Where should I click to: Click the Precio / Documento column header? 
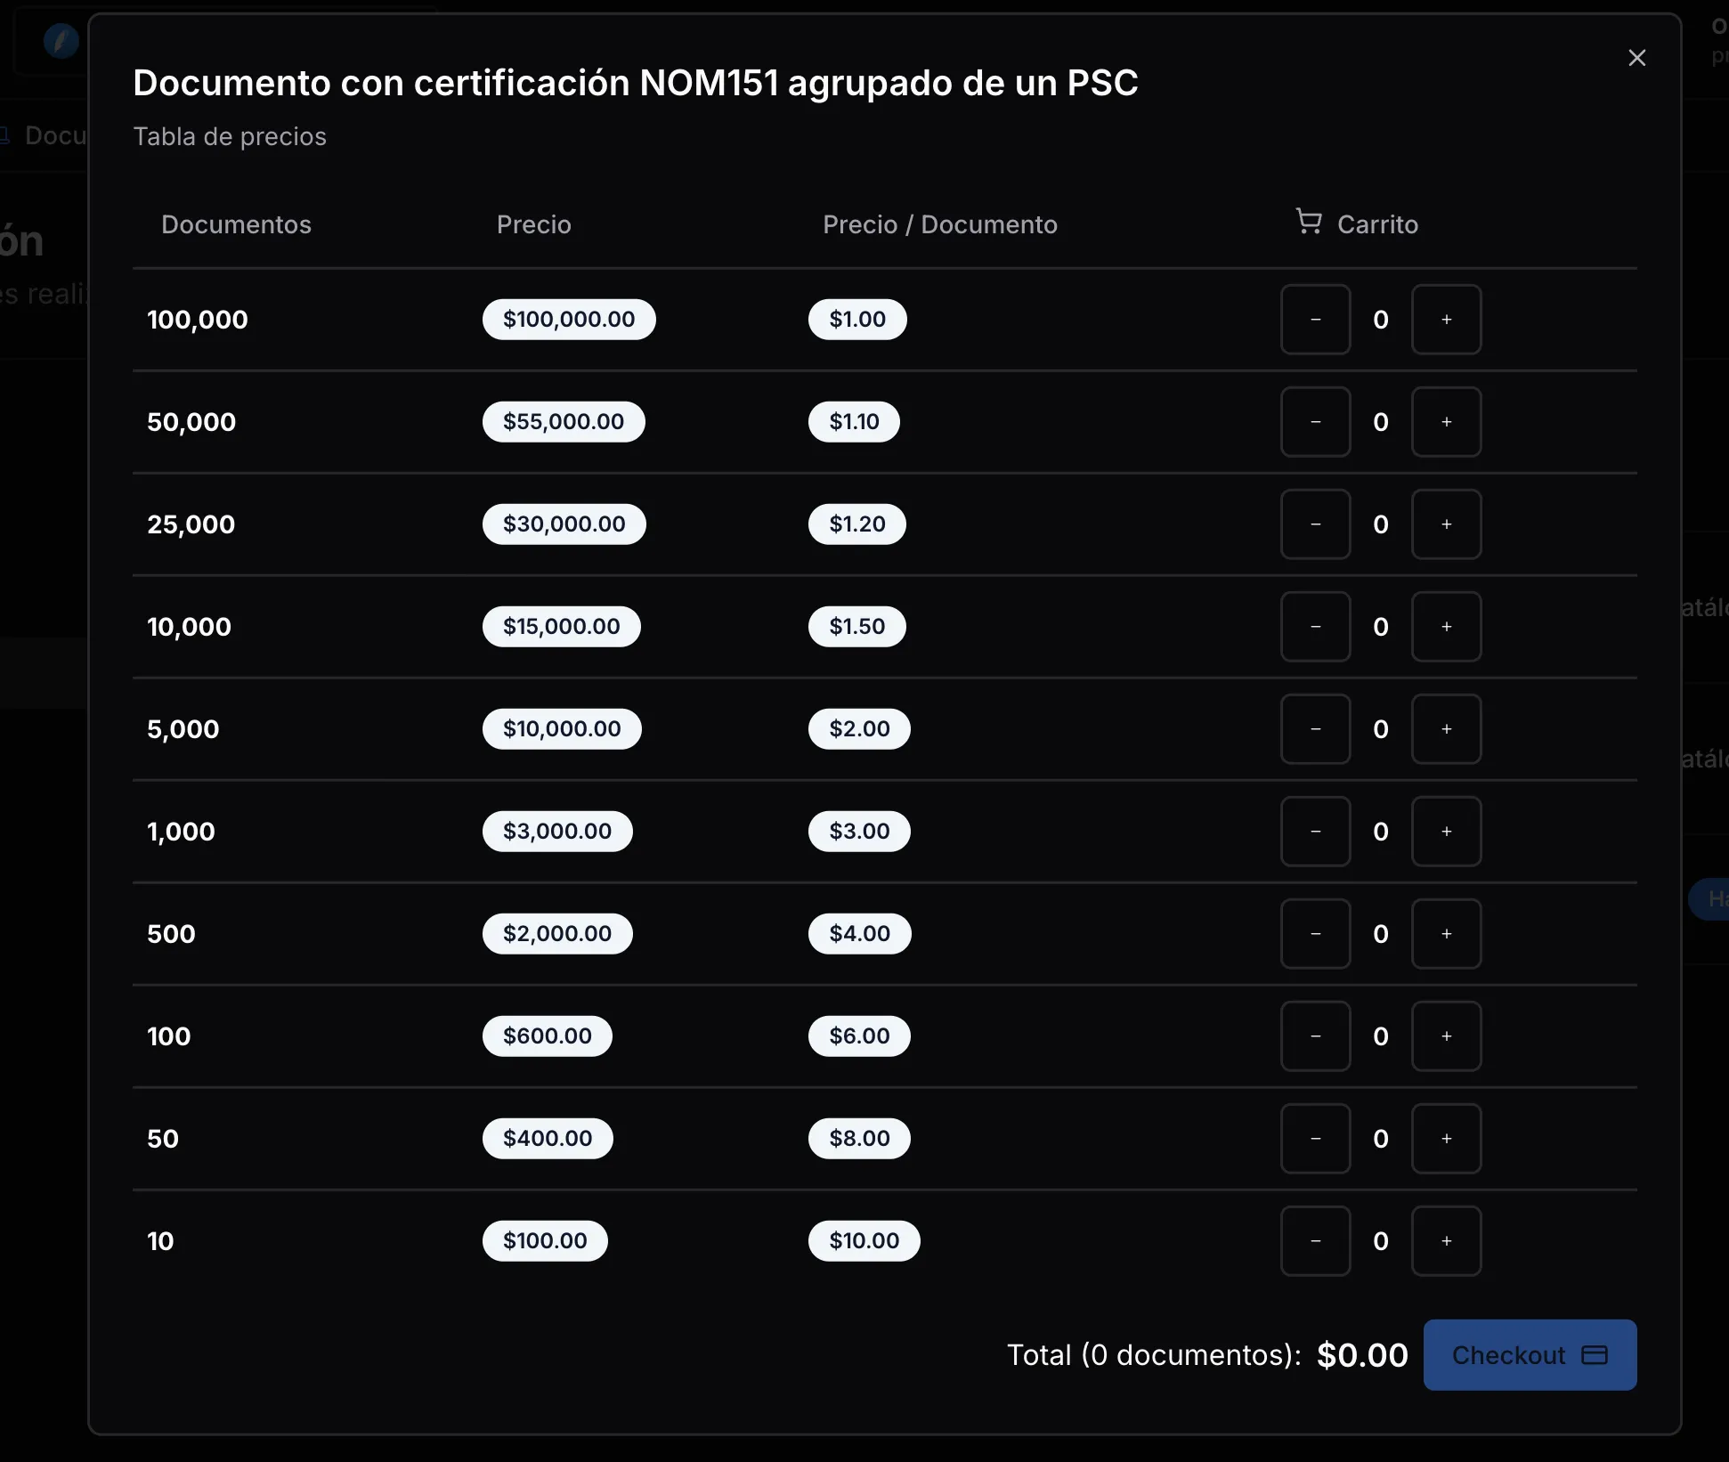coord(939,224)
